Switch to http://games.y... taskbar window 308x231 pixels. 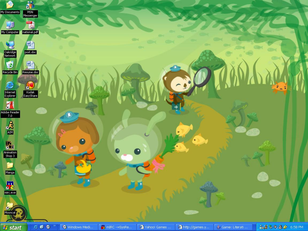[194, 227]
